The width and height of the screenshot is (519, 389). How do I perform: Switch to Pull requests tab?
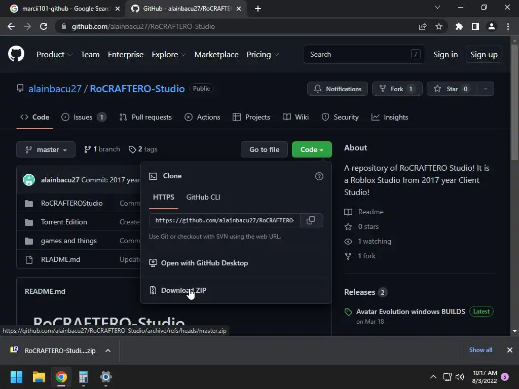tap(145, 117)
